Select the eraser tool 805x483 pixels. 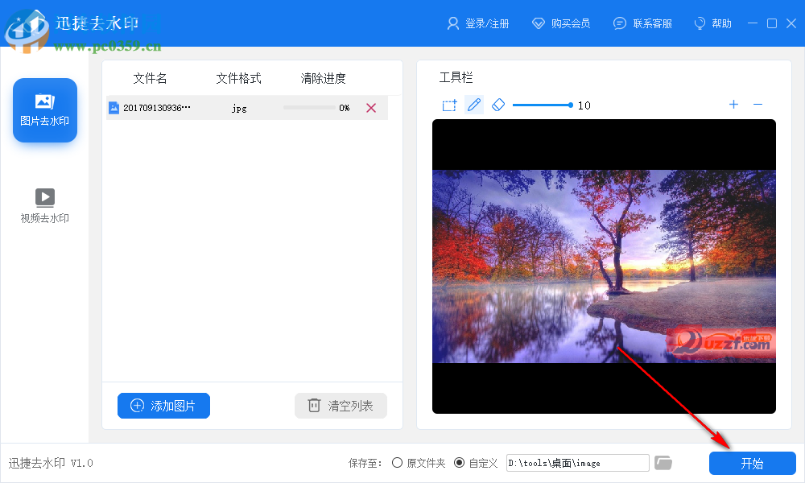(498, 105)
